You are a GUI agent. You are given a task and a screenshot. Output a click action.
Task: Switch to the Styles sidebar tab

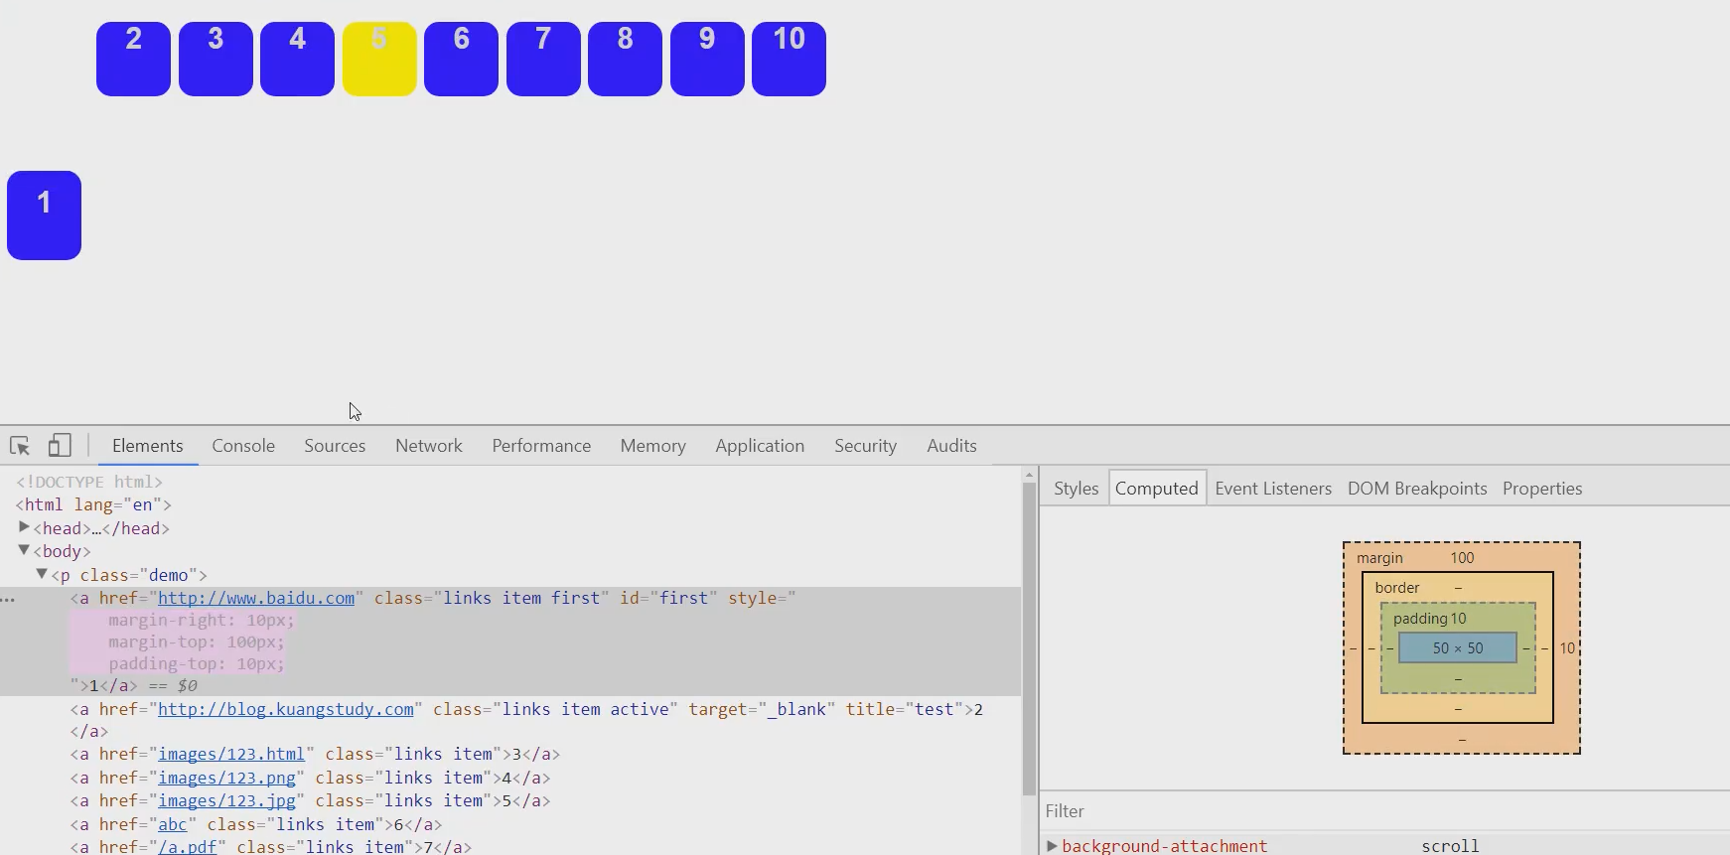coord(1077,489)
